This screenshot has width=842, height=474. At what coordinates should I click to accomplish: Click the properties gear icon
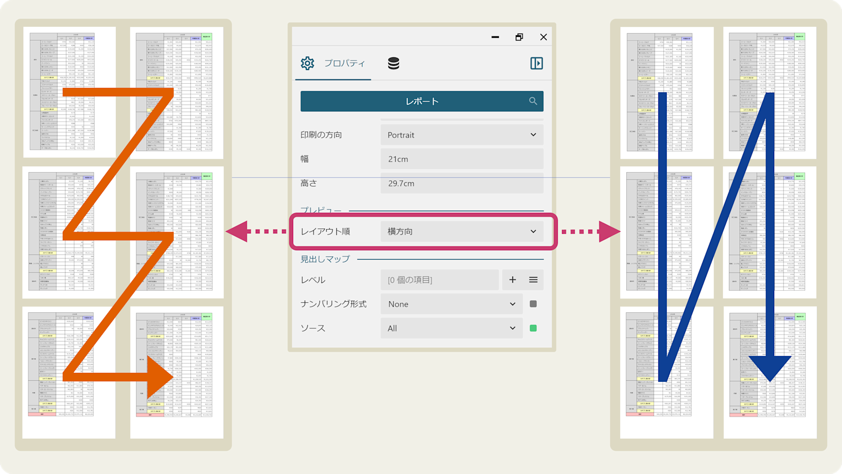pyautogui.click(x=307, y=63)
